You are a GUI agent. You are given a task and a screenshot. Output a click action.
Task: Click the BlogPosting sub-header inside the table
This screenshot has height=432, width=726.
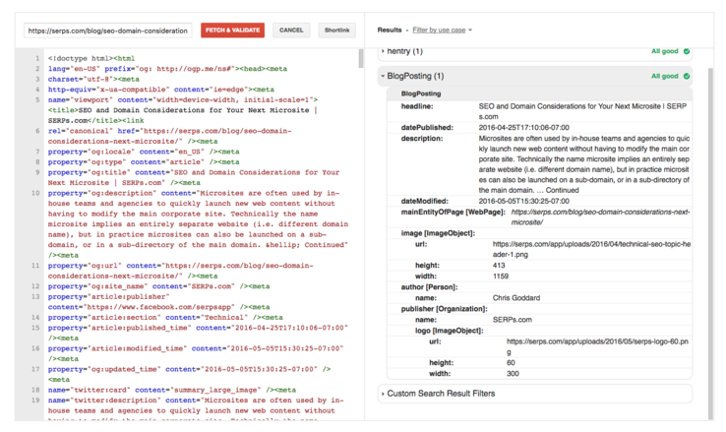(421, 93)
